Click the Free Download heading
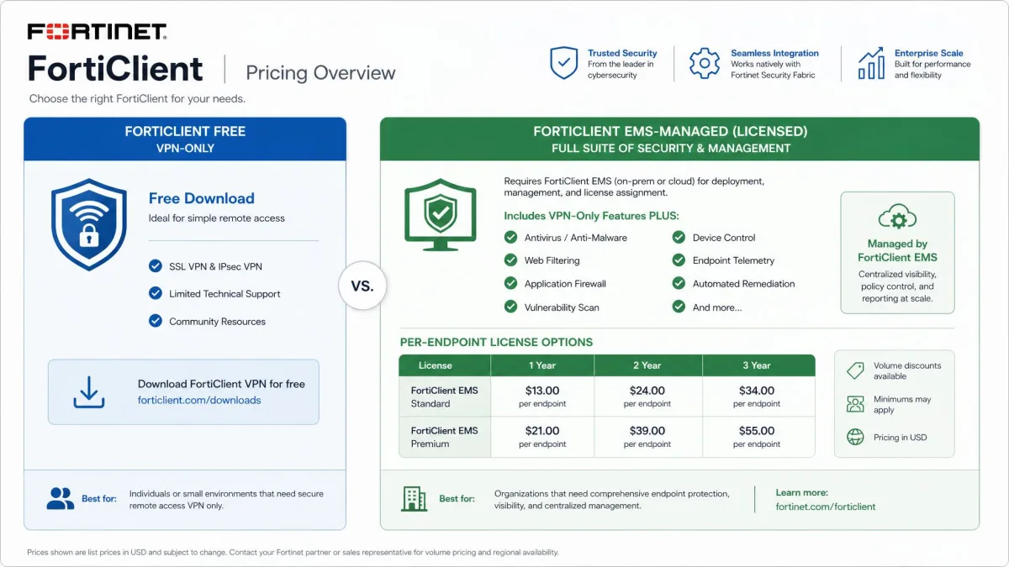This screenshot has width=1009, height=567. pos(201,198)
